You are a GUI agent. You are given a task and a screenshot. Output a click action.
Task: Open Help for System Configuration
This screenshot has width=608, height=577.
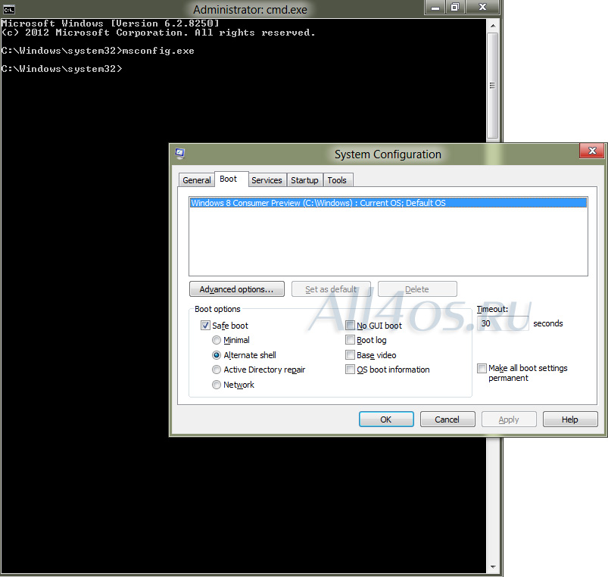pyautogui.click(x=570, y=419)
